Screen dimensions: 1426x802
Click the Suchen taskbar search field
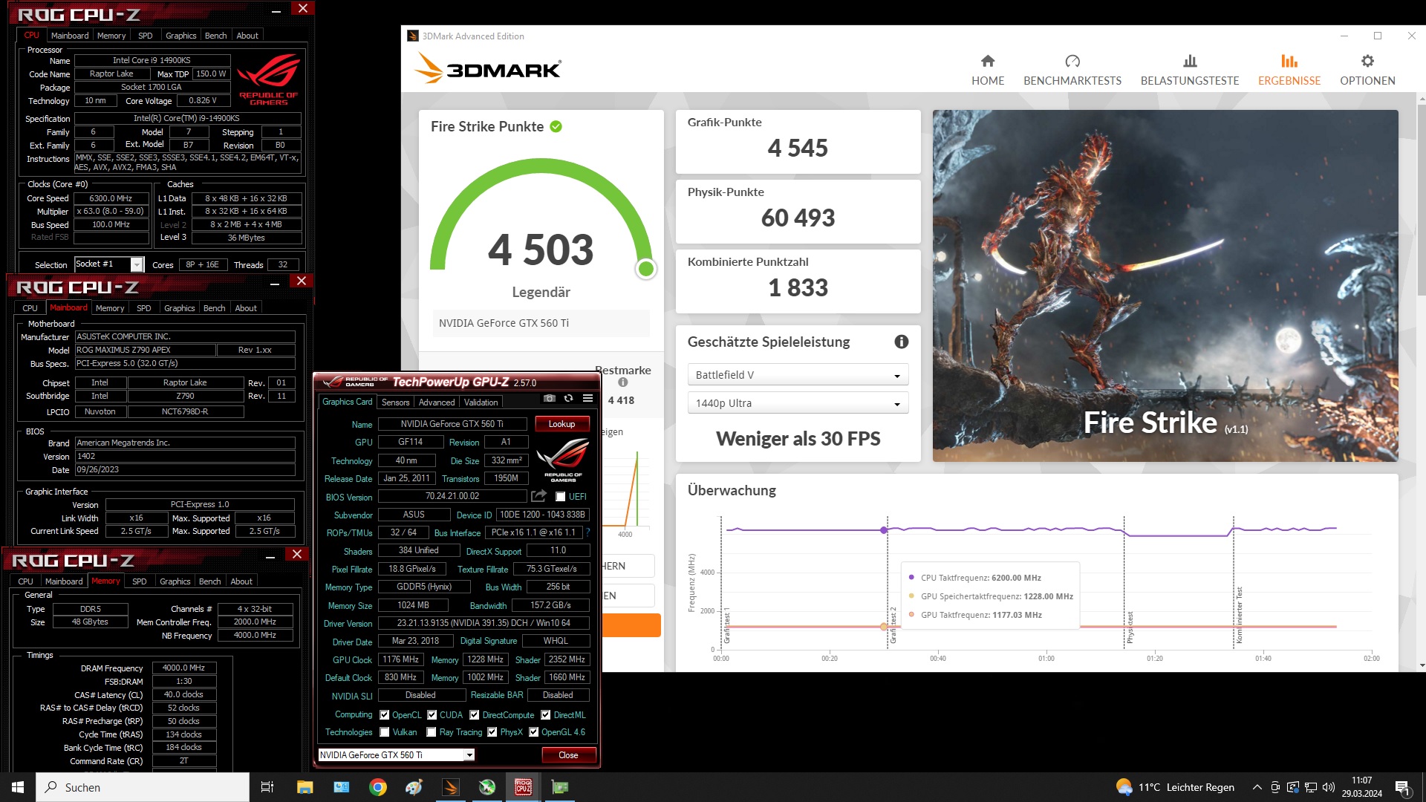click(143, 787)
